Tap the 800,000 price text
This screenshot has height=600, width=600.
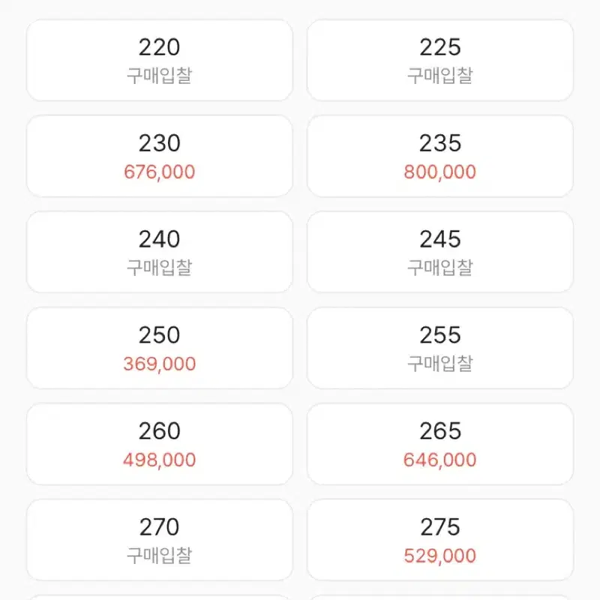pyautogui.click(x=440, y=172)
